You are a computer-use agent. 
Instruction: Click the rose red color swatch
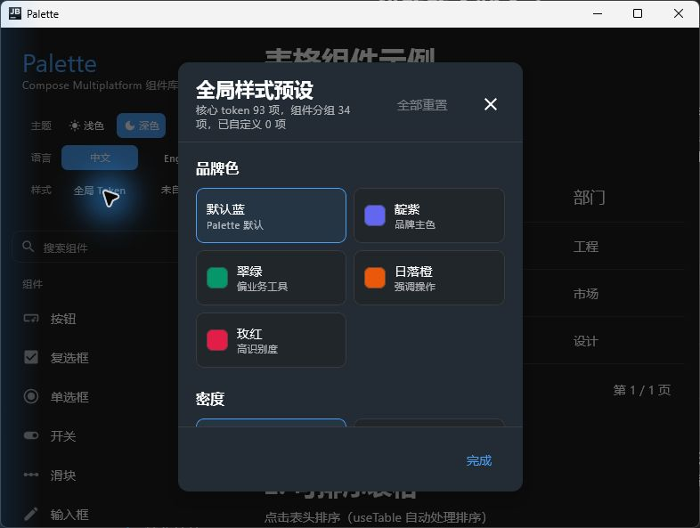click(x=217, y=340)
